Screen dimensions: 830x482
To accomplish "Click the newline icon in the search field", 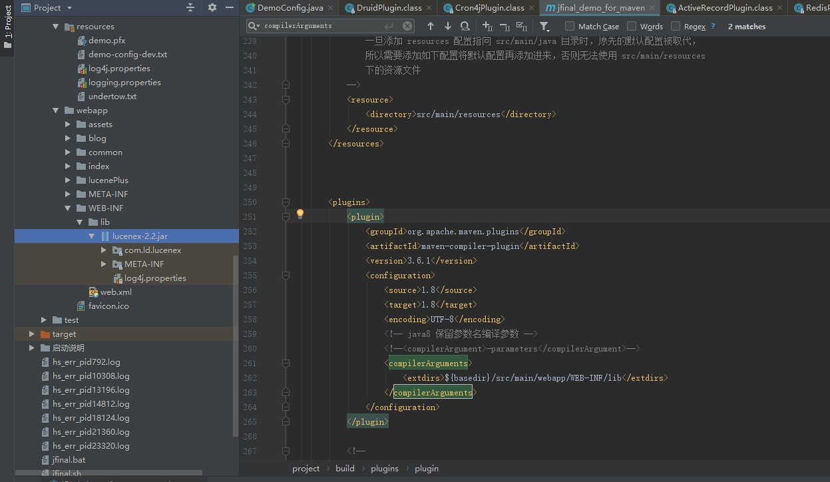I will point(389,26).
